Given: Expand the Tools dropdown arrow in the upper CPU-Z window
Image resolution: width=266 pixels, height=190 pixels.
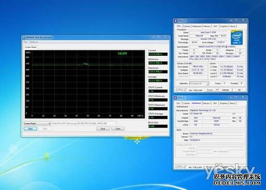Looking at the screenshot, I should click(217, 90).
